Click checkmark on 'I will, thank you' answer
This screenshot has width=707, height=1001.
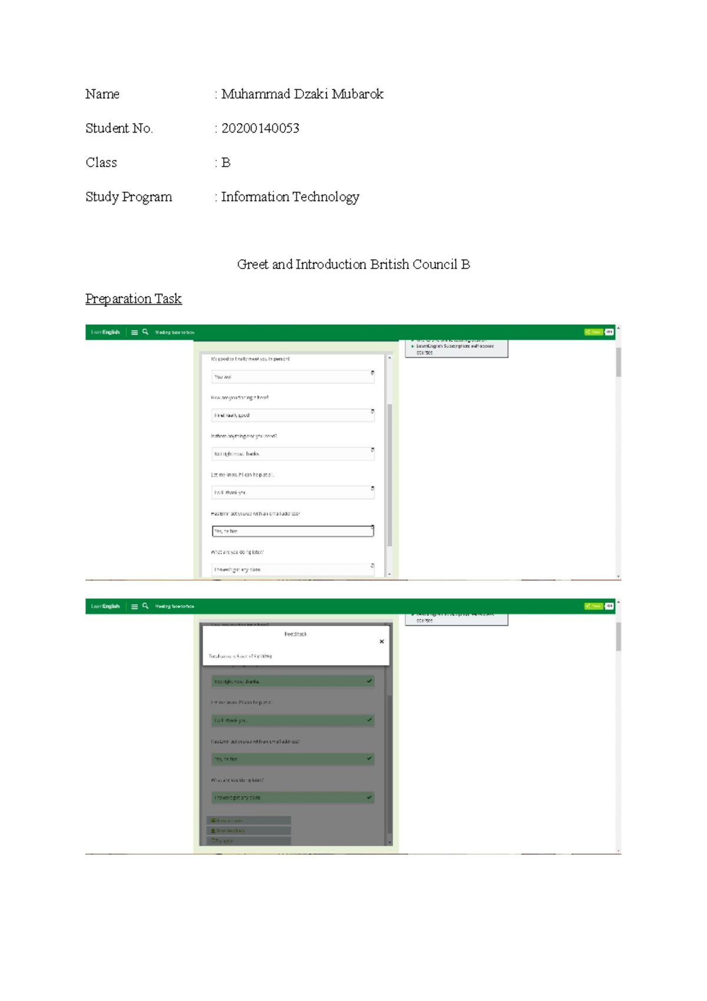click(x=369, y=720)
